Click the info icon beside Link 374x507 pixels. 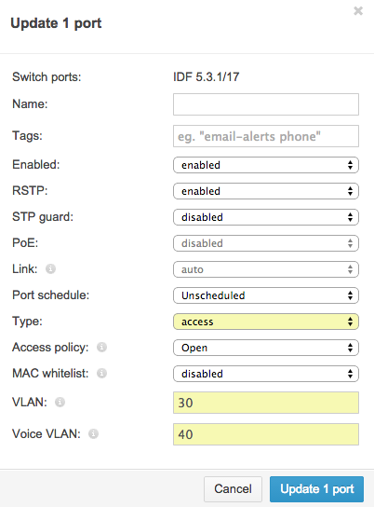point(50,268)
